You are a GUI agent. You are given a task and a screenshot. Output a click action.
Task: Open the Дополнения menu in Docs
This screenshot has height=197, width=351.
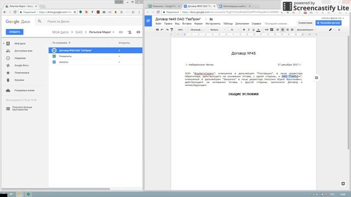click(x=242, y=24)
